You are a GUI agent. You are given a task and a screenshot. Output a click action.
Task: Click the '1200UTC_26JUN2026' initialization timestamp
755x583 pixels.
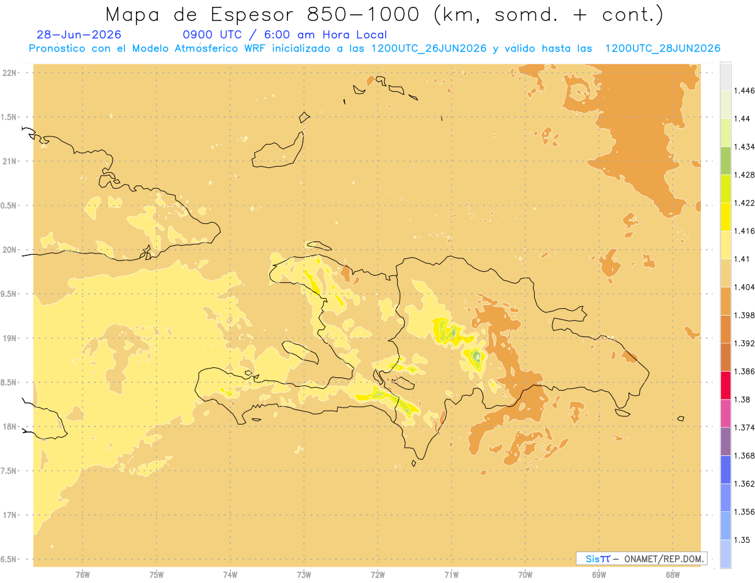pos(429,48)
